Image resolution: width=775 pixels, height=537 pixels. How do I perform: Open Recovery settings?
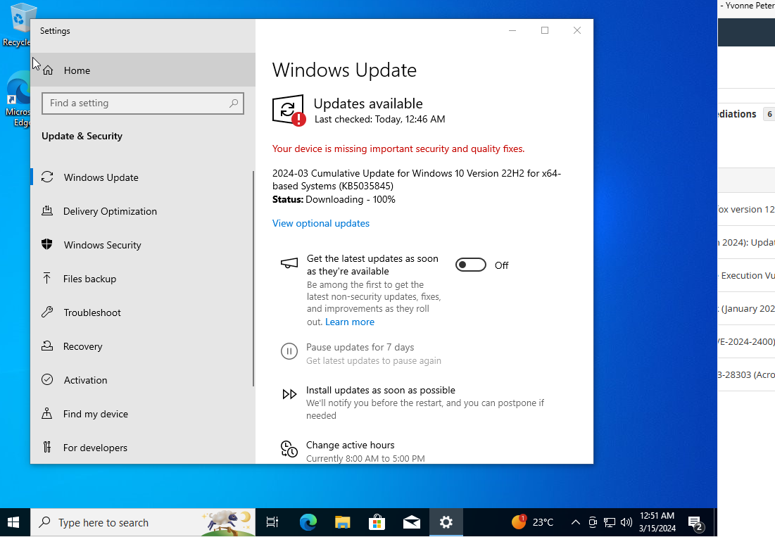143,346
